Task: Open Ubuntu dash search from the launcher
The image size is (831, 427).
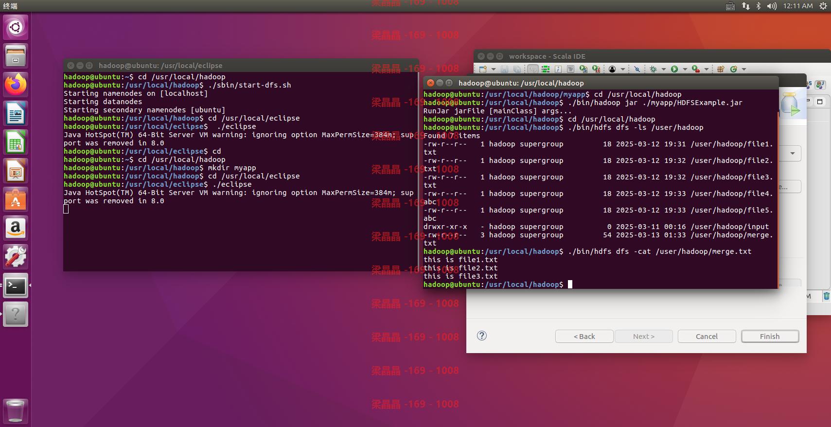Action: pos(16,27)
